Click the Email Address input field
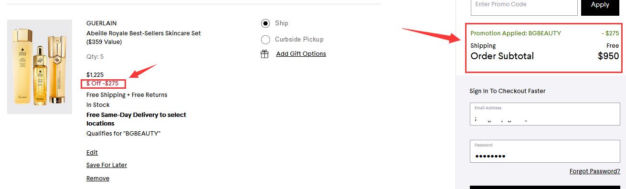 point(545,114)
